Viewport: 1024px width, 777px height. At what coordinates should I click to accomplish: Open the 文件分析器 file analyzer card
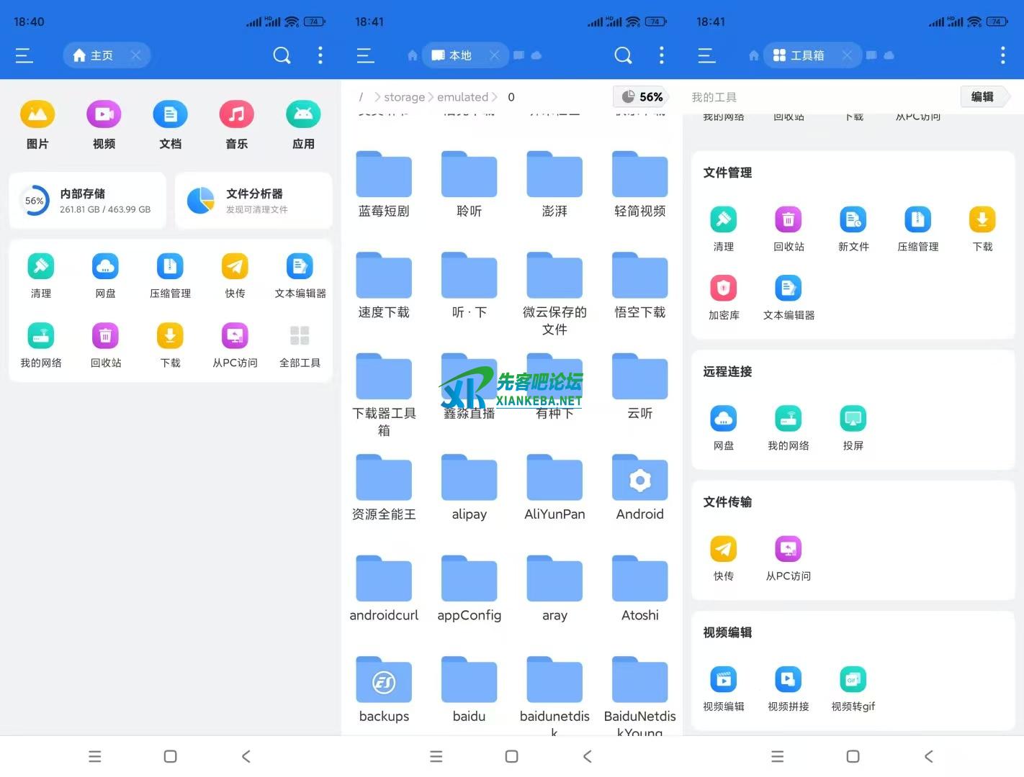(x=253, y=201)
